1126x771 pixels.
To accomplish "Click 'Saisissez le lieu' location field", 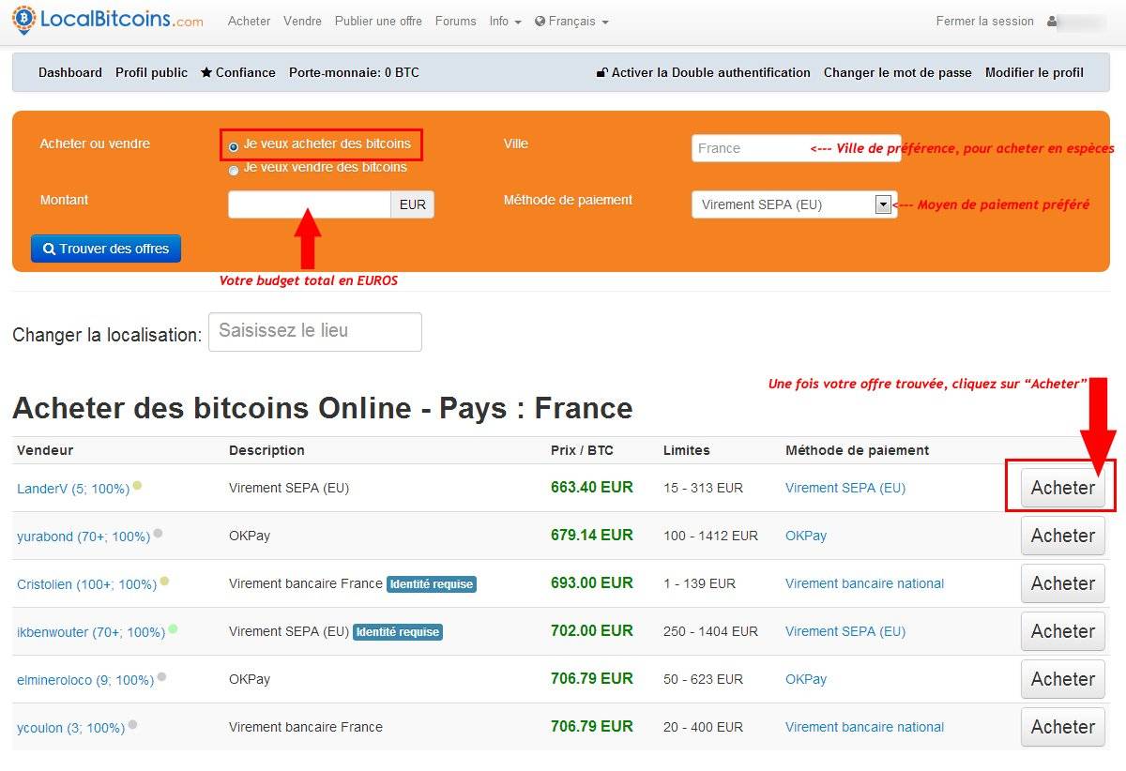I will coord(315,331).
